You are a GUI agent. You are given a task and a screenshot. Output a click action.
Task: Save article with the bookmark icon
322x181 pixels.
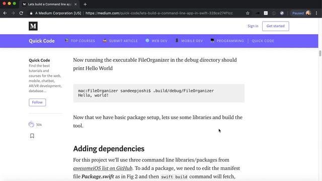(x=32, y=136)
